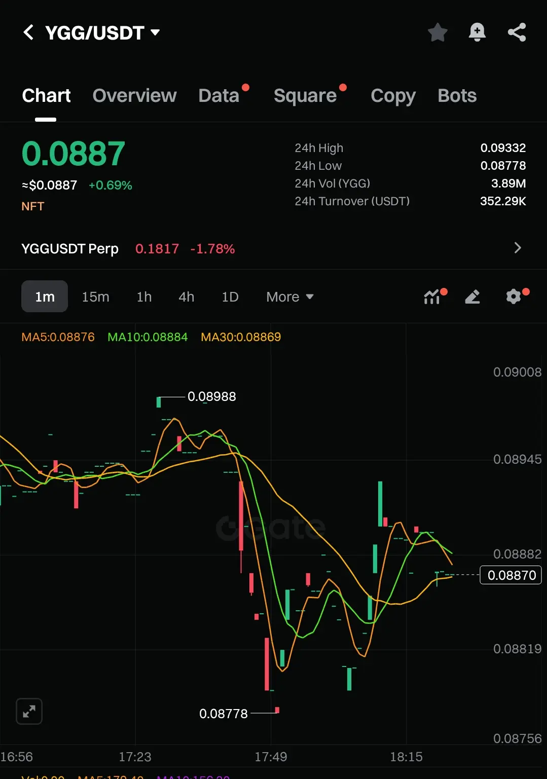Go back using the left arrow
Screen dimensions: 547x779
[28, 32]
